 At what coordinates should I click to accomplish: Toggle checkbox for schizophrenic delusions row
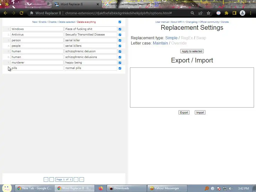coord(120,57)
